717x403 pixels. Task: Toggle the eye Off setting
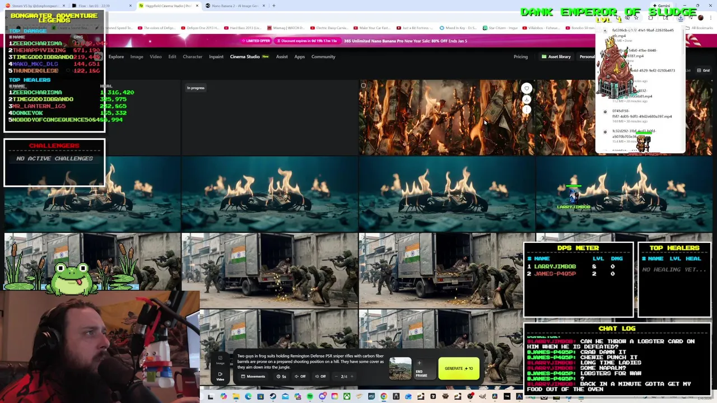click(320, 376)
